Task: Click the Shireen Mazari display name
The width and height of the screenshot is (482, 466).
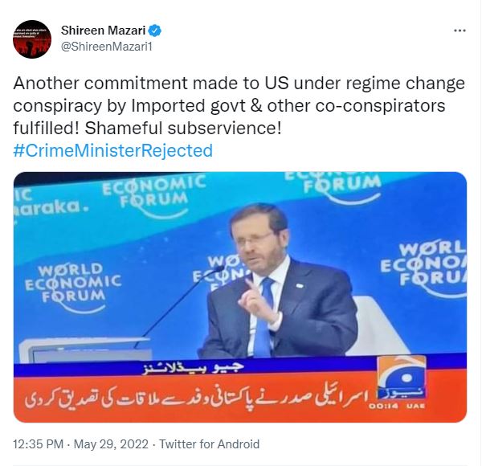Action: coord(104,31)
